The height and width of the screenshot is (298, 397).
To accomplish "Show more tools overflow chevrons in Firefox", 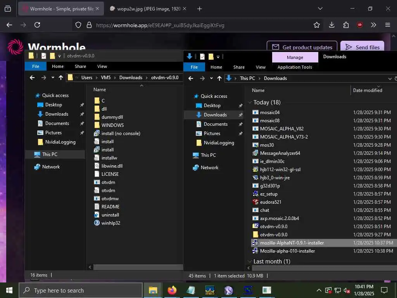I will (x=373, y=25).
